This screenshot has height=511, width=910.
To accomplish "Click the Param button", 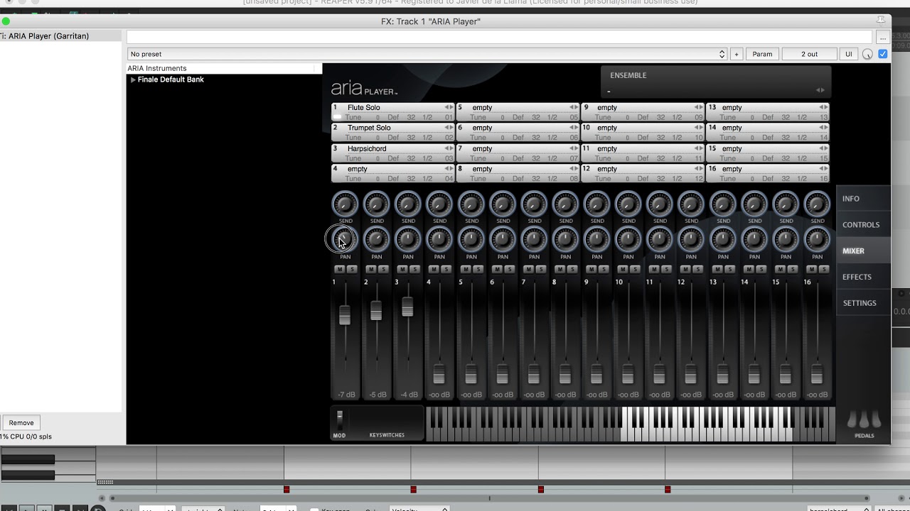I will click(762, 54).
